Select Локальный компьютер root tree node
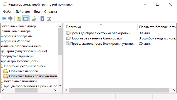 pyautogui.click(x=19, y=26)
